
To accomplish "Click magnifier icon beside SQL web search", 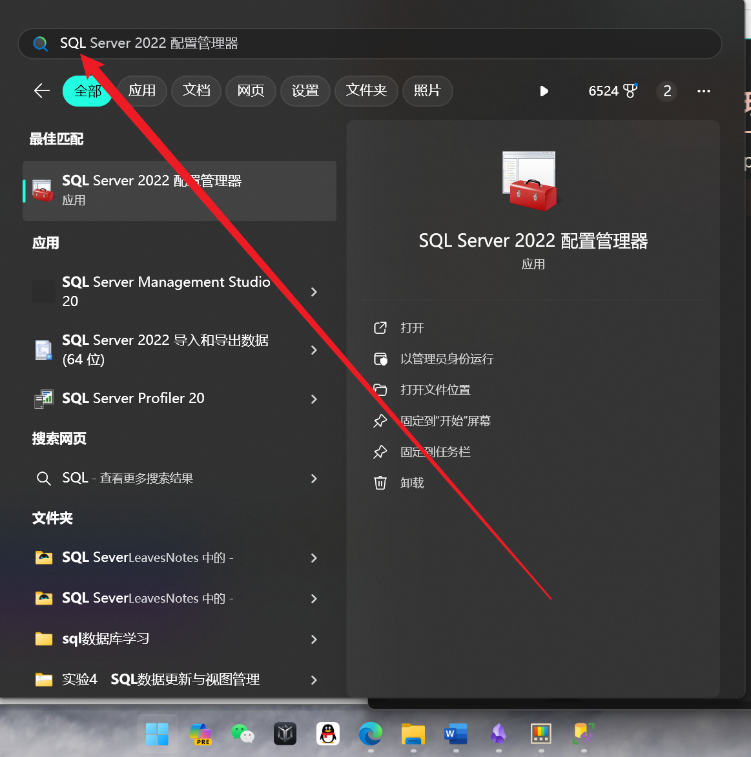I will tap(43, 479).
